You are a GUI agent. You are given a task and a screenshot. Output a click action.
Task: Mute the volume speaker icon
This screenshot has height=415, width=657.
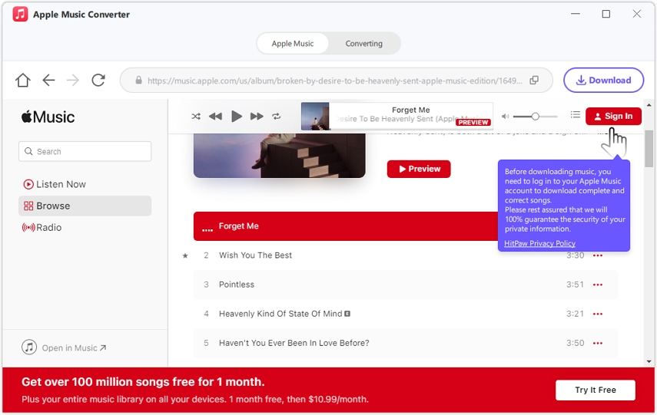506,117
